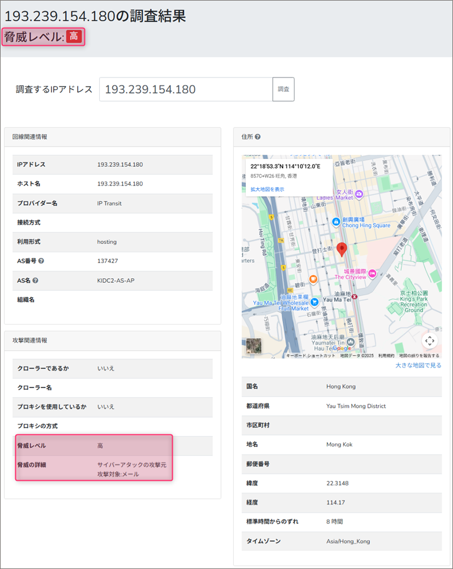Click the help icon beside 住所 heading

click(x=258, y=137)
